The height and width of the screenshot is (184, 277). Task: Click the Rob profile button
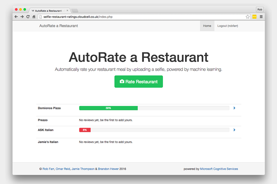pyautogui.click(x=260, y=9)
